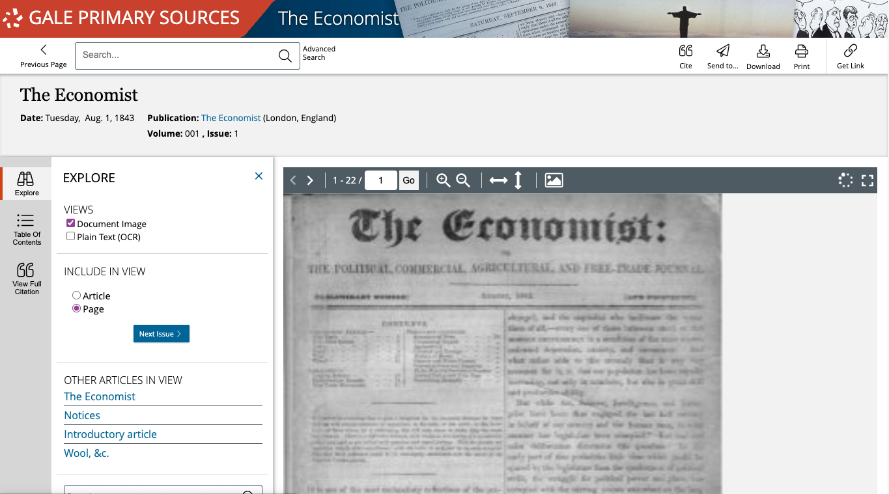Click the date 'Tuesday, Aug. 1, 1843'
Screen dimensions: 889x494
(90, 118)
